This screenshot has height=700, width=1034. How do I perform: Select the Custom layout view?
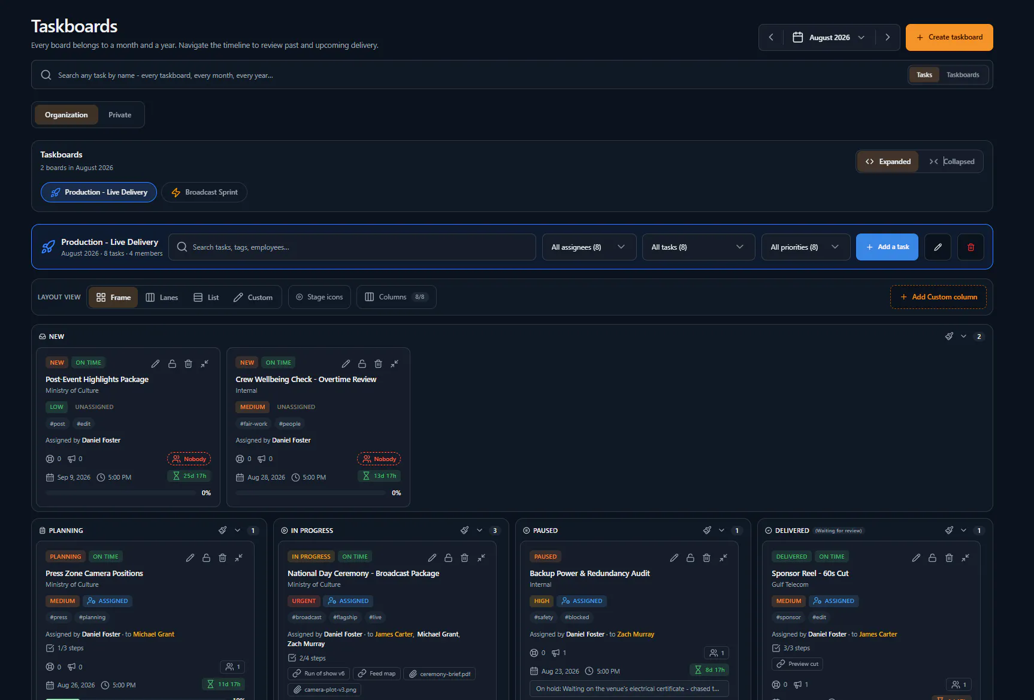(253, 298)
